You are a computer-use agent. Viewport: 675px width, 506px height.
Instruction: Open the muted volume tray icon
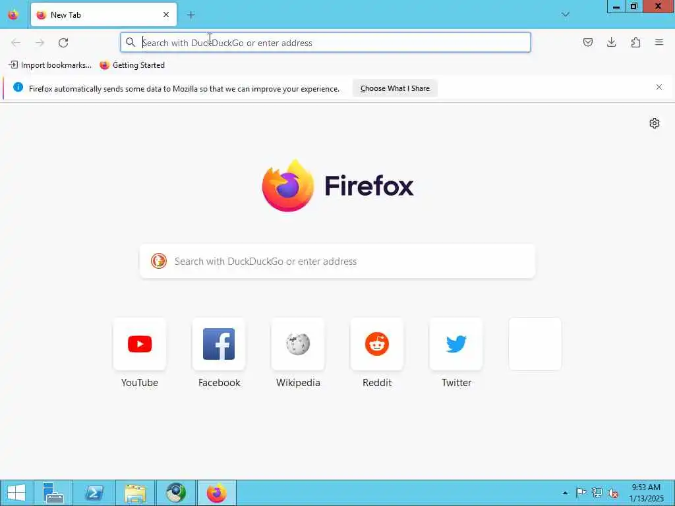613,493
